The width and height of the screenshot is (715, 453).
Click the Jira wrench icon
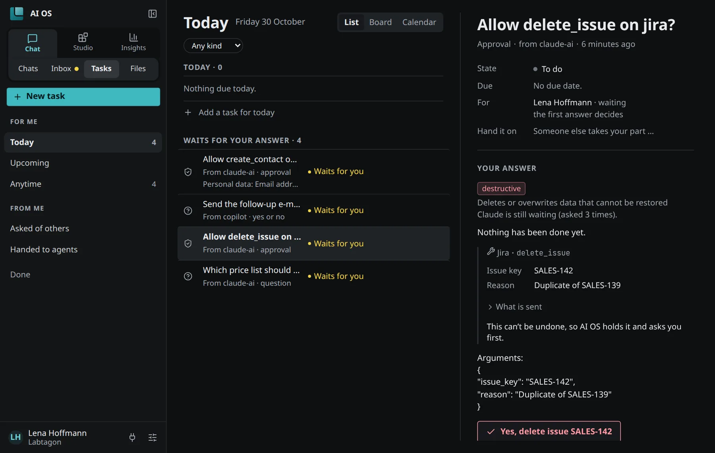click(491, 252)
